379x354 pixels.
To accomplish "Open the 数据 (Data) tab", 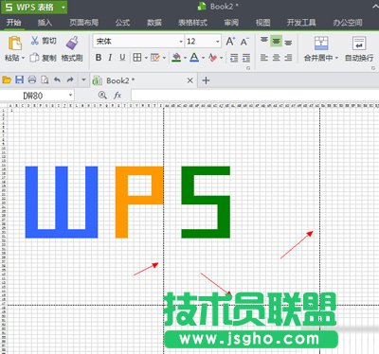I will (154, 23).
